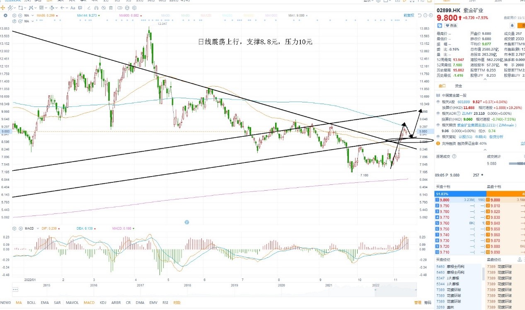Click the globe icon below chart
The height and width of the screenshot is (310, 525).
coord(187,222)
